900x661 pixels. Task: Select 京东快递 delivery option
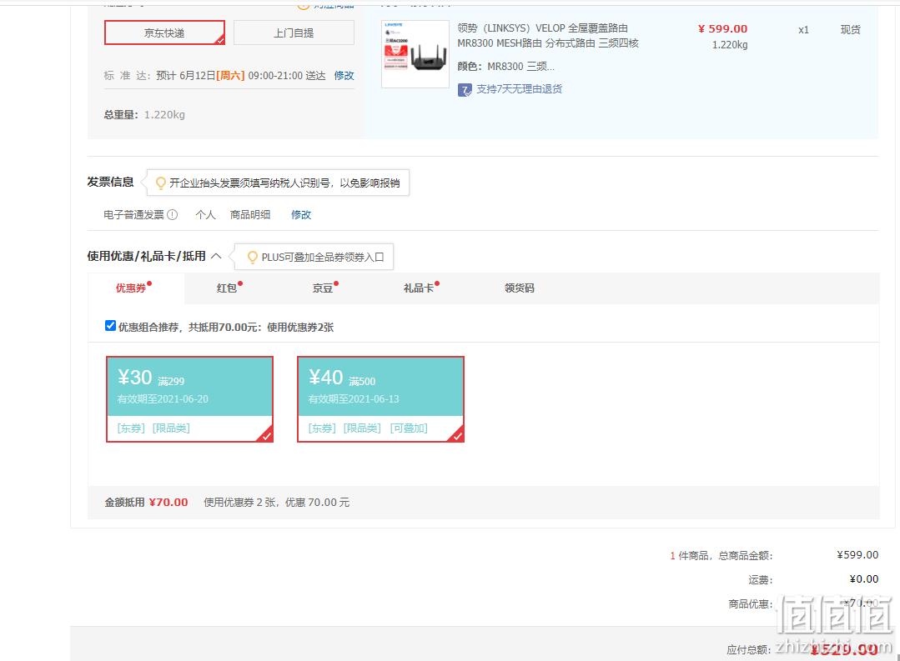(164, 33)
